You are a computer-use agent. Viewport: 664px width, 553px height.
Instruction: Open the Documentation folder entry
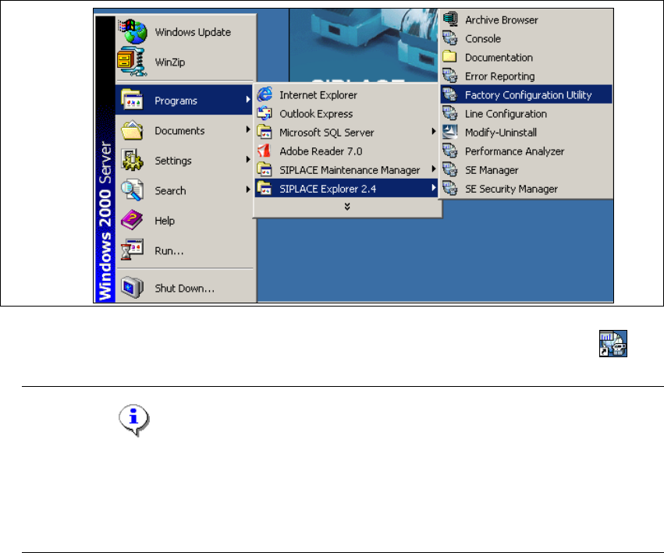tap(527, 57)
